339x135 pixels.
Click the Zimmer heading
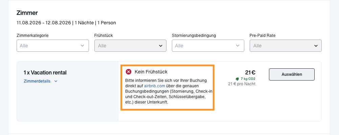click(27, 13)
